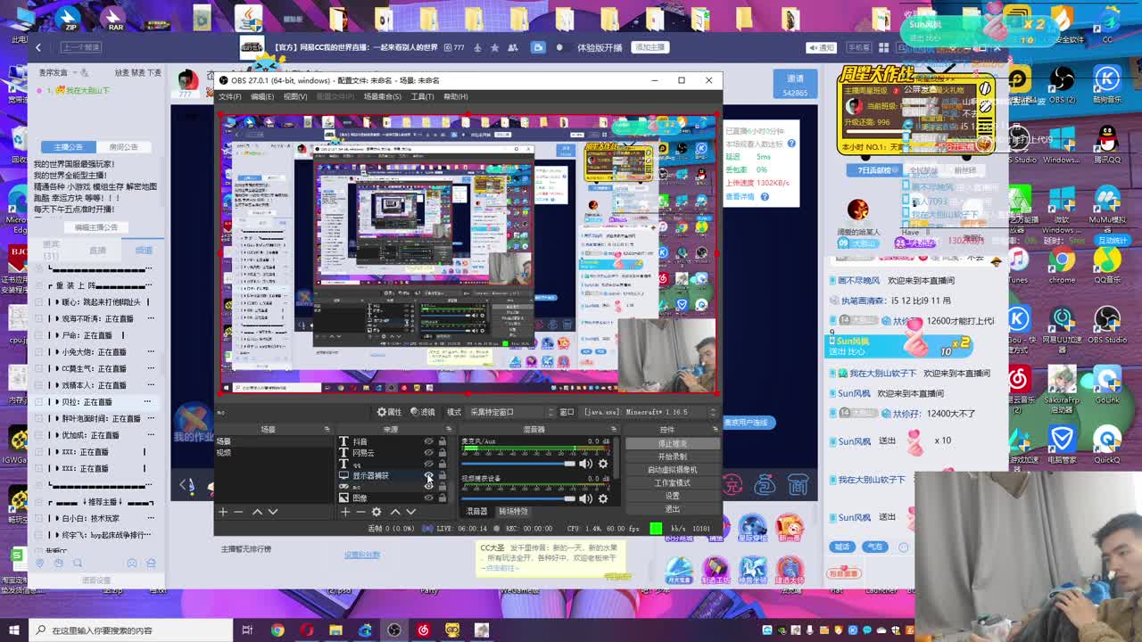Open the 视图(V) menu in OBS

click(x=295, y=96)
